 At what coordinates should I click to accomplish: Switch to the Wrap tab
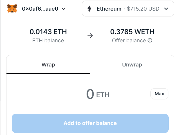48,64
